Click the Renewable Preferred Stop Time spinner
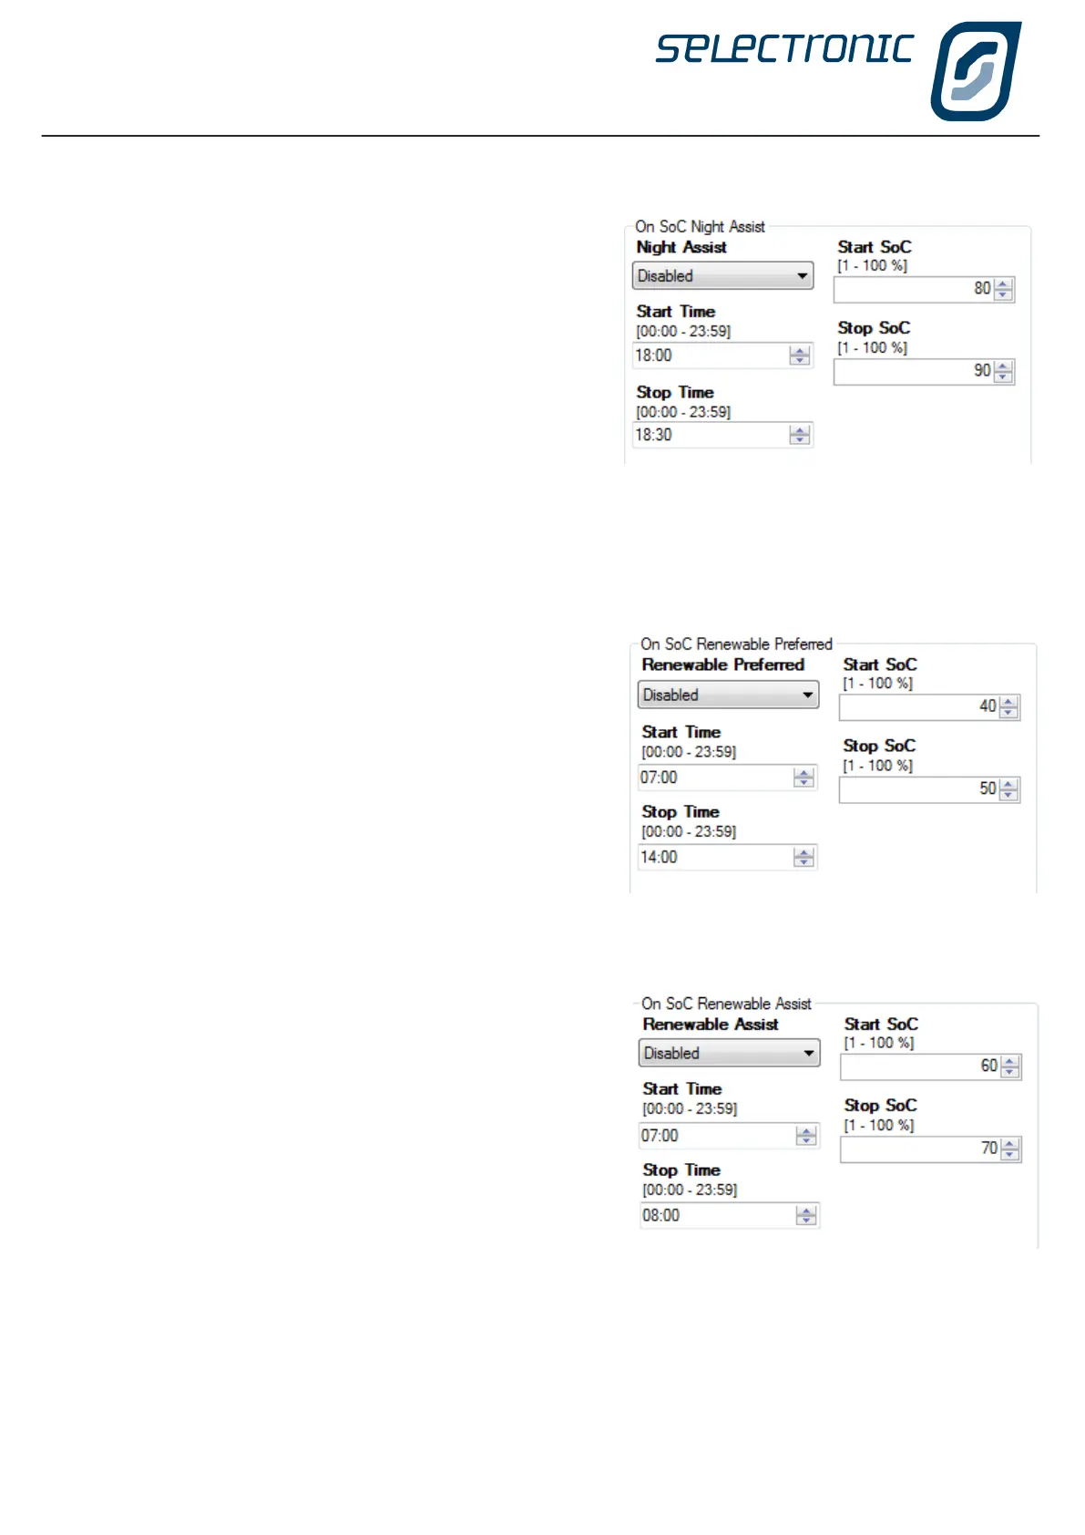 [804, 858]
